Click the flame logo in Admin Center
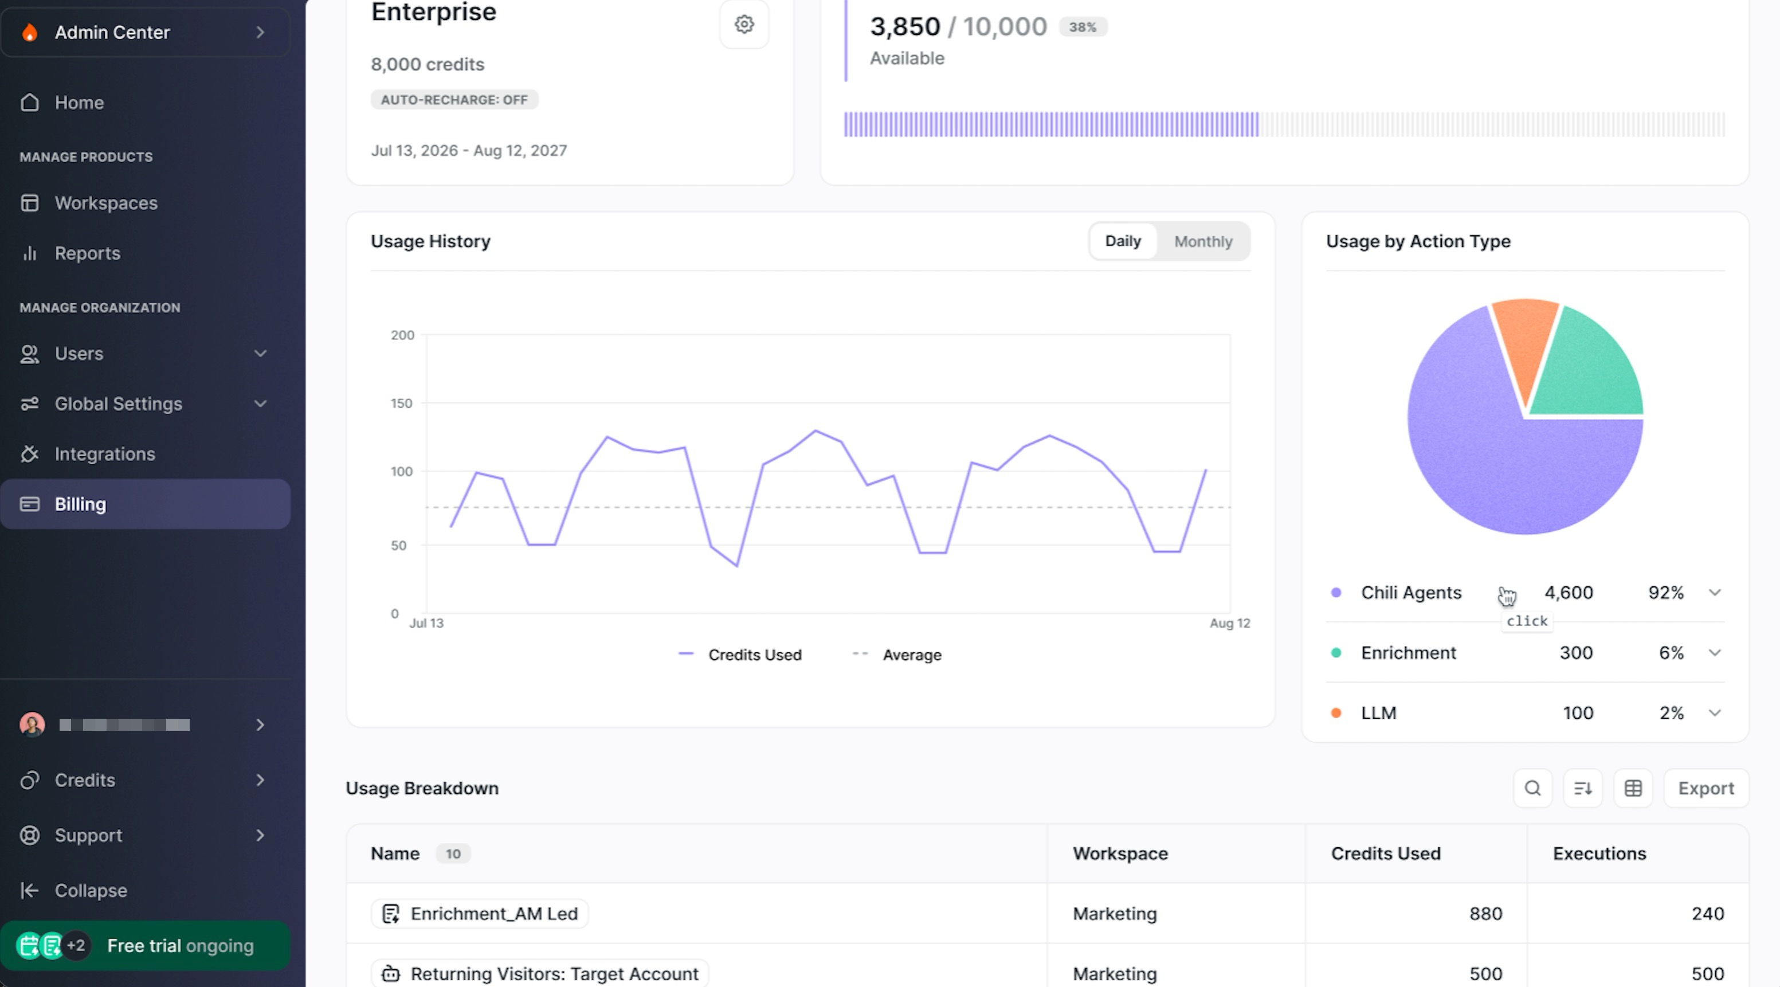Image resolution: width=1780 pixels, height=987 pixels. pos(29,33)
